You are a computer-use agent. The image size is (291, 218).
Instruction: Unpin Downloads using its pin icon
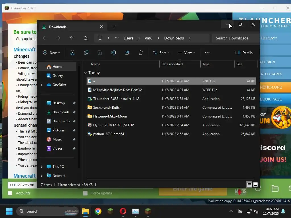[x=74, y=112]
